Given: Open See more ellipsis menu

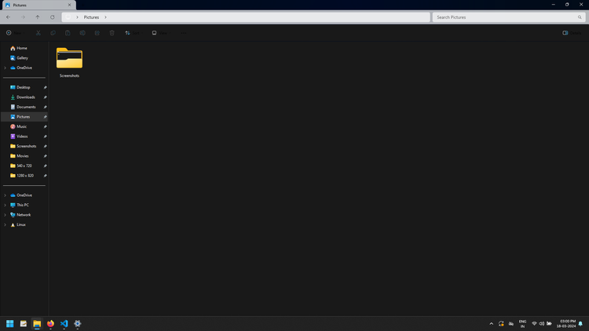Looking at the screenshot, I should coord(184,33).
